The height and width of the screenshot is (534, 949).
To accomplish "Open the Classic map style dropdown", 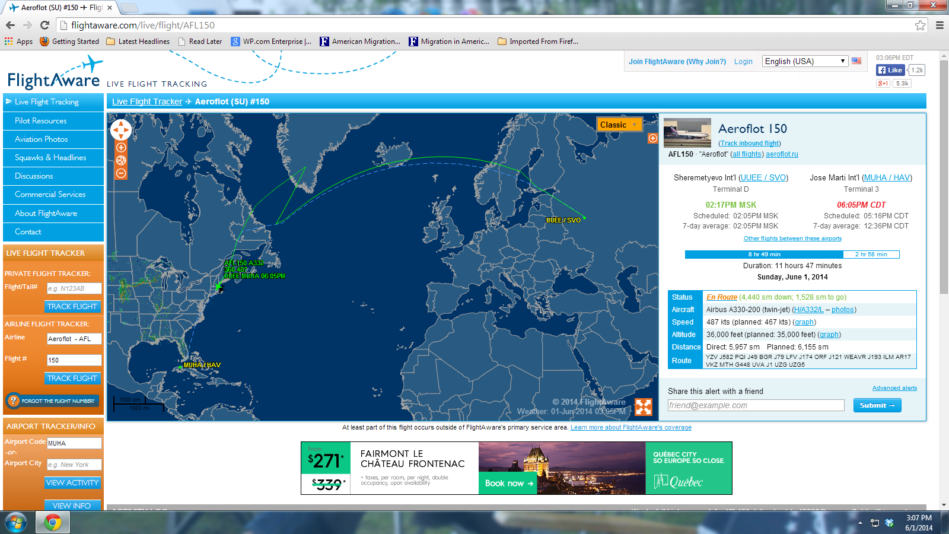I will click(x=619, y=125).
